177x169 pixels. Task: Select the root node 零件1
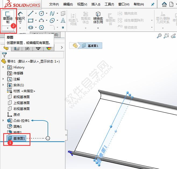coord(30,61)
